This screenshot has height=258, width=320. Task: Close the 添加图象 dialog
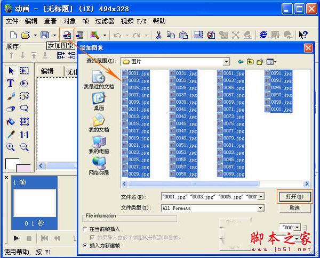(308, 48)
